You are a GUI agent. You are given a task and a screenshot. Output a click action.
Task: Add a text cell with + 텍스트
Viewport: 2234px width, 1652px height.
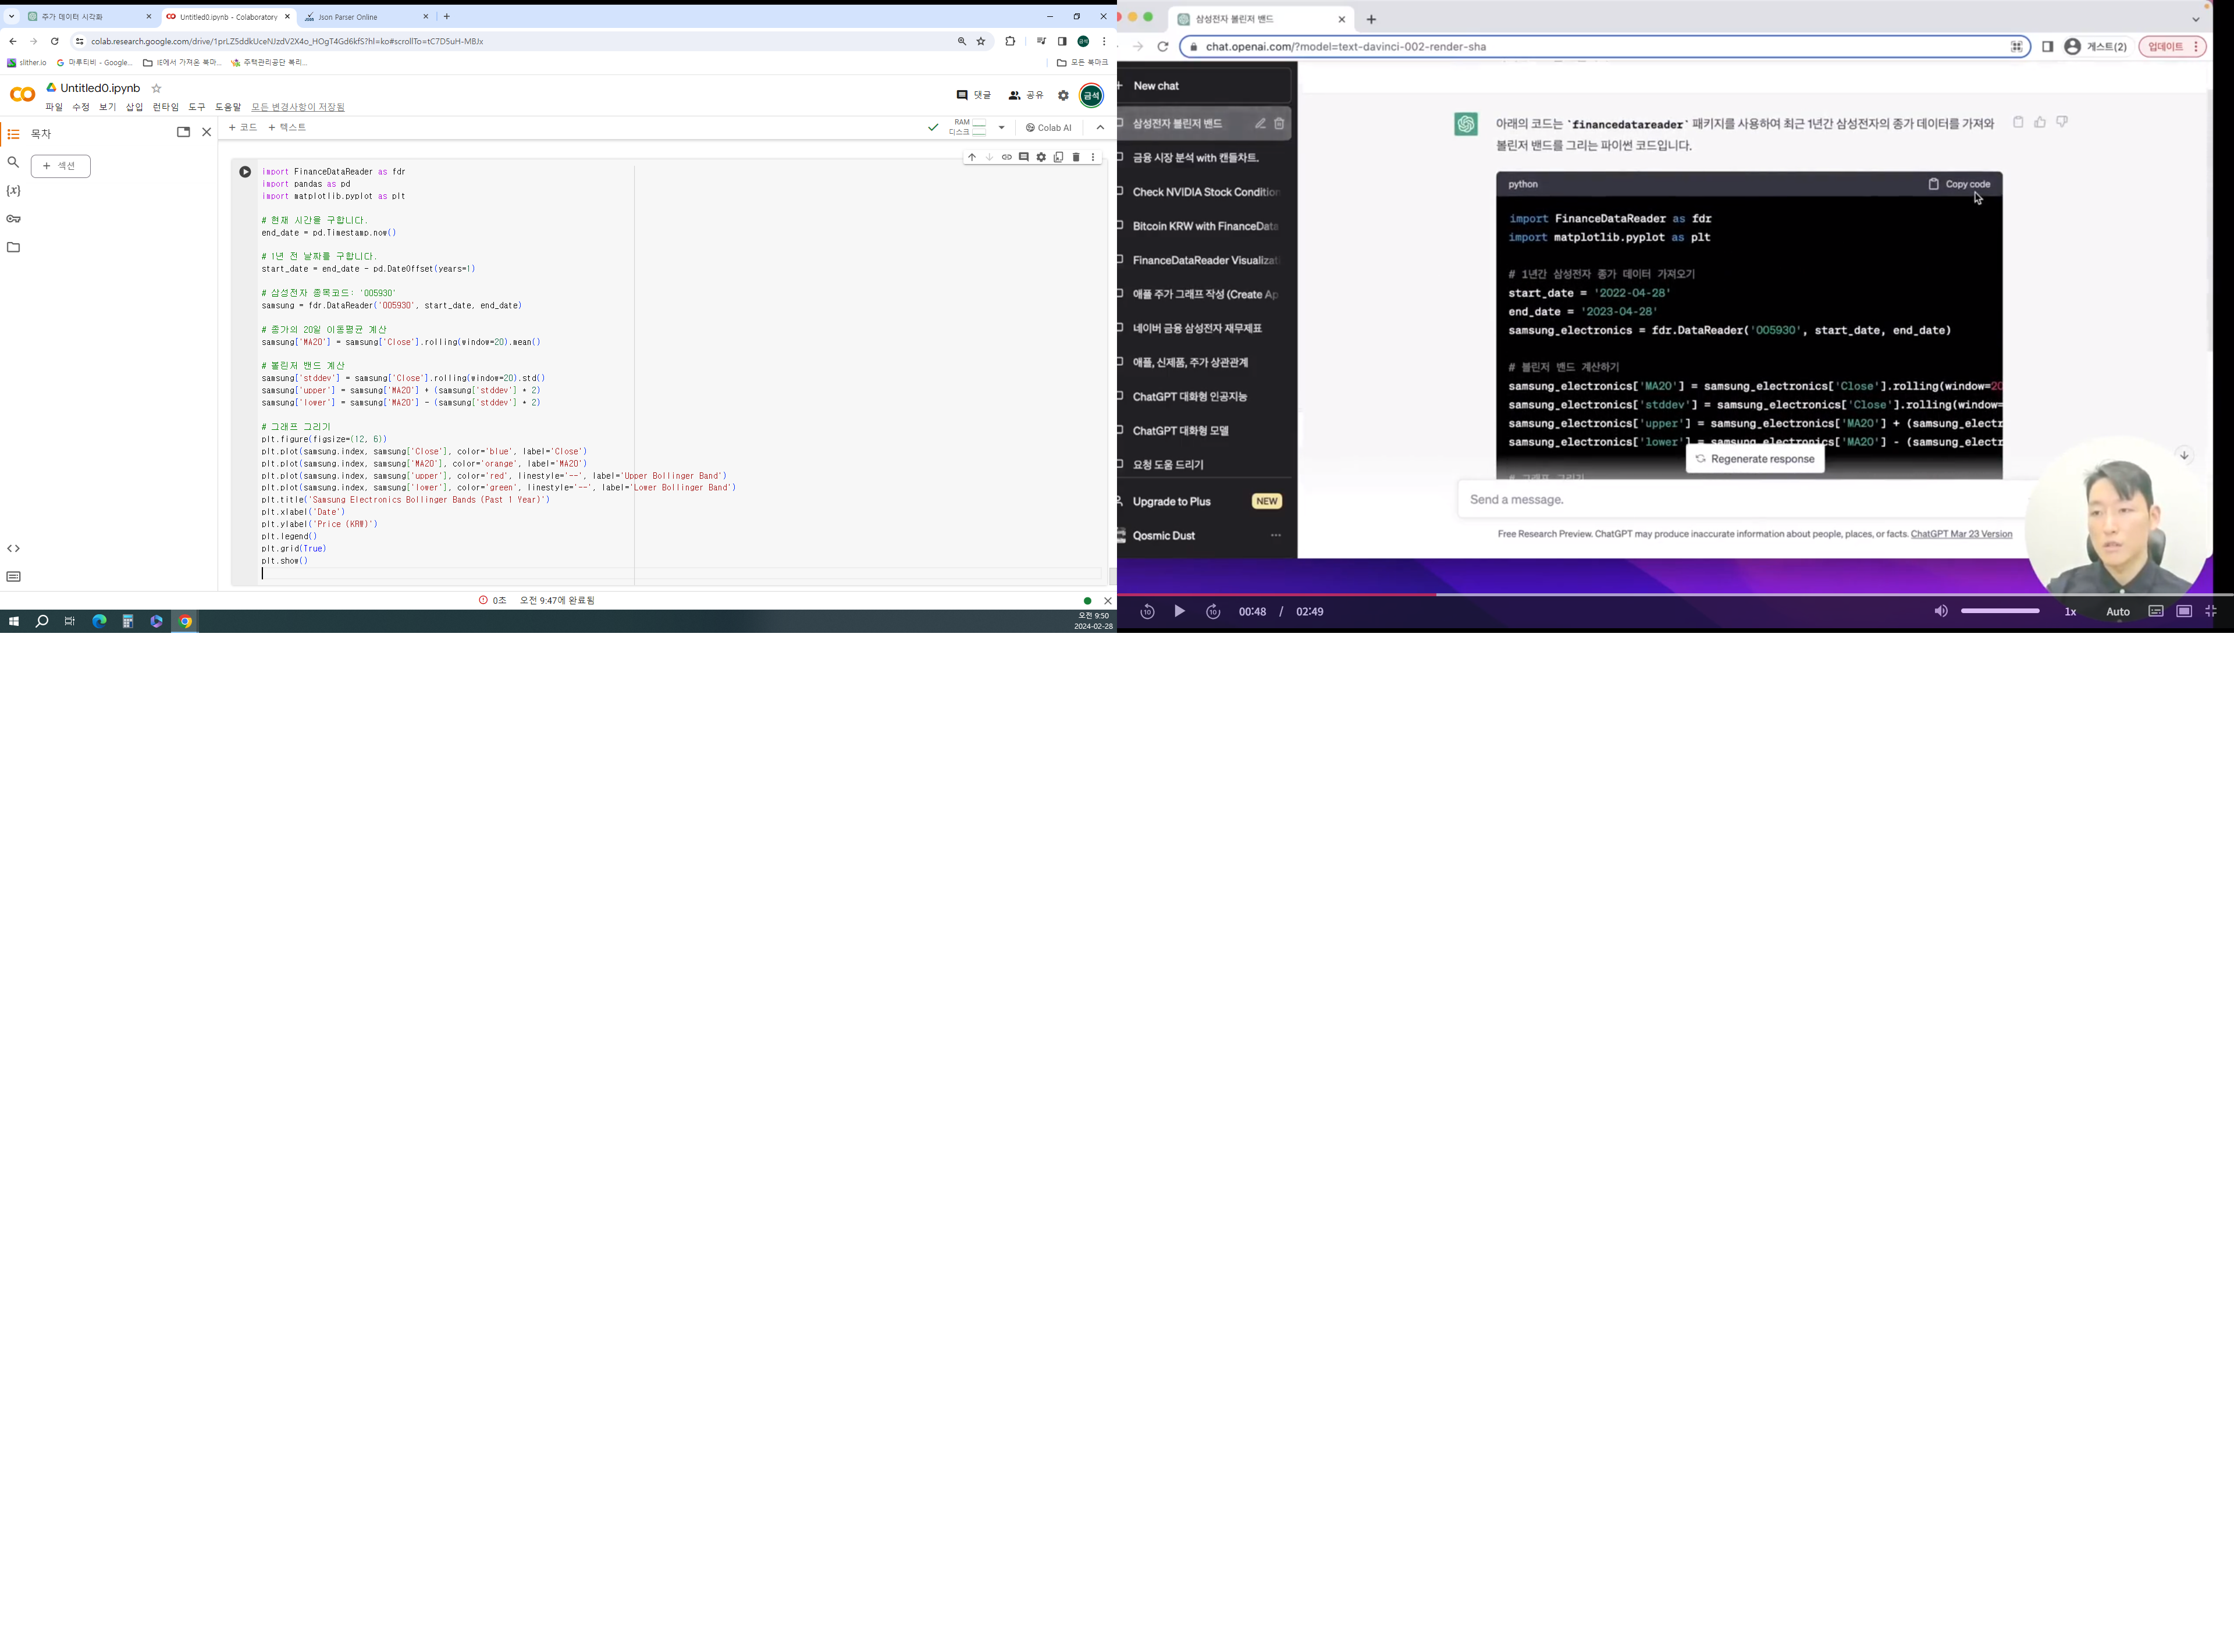click(x=288, y=128)
